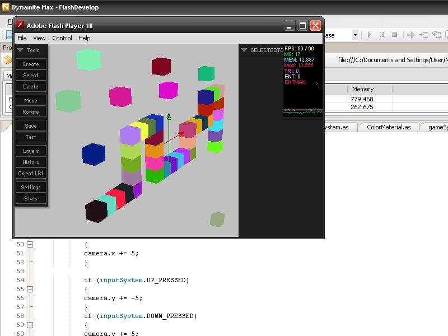Collapse the code fold at line 50
This screenshot has width=448, height=336.
pos(29,244)
